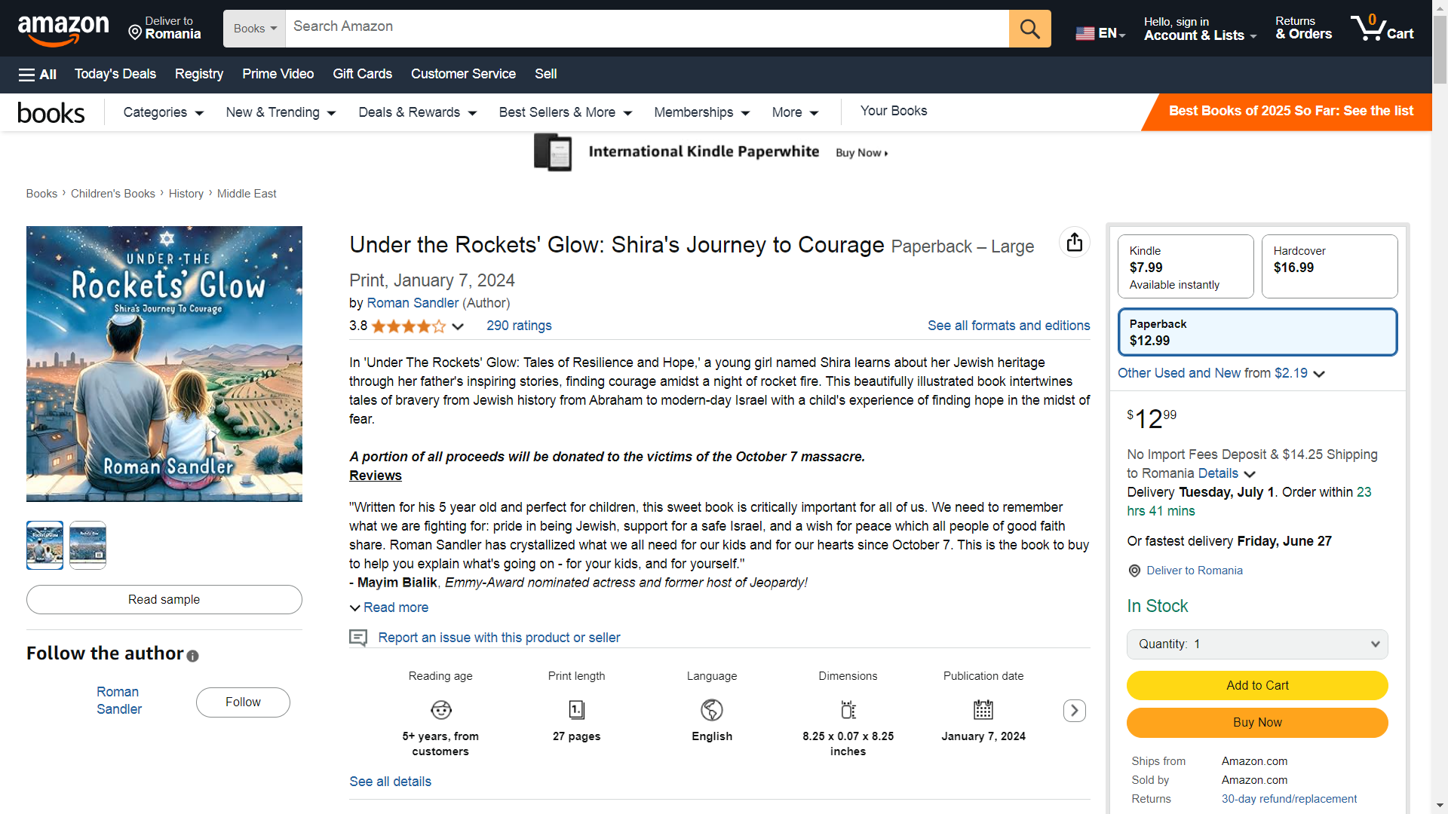
Task: Click Children's Books breadcrumb
Action: (x=113, y=194)
